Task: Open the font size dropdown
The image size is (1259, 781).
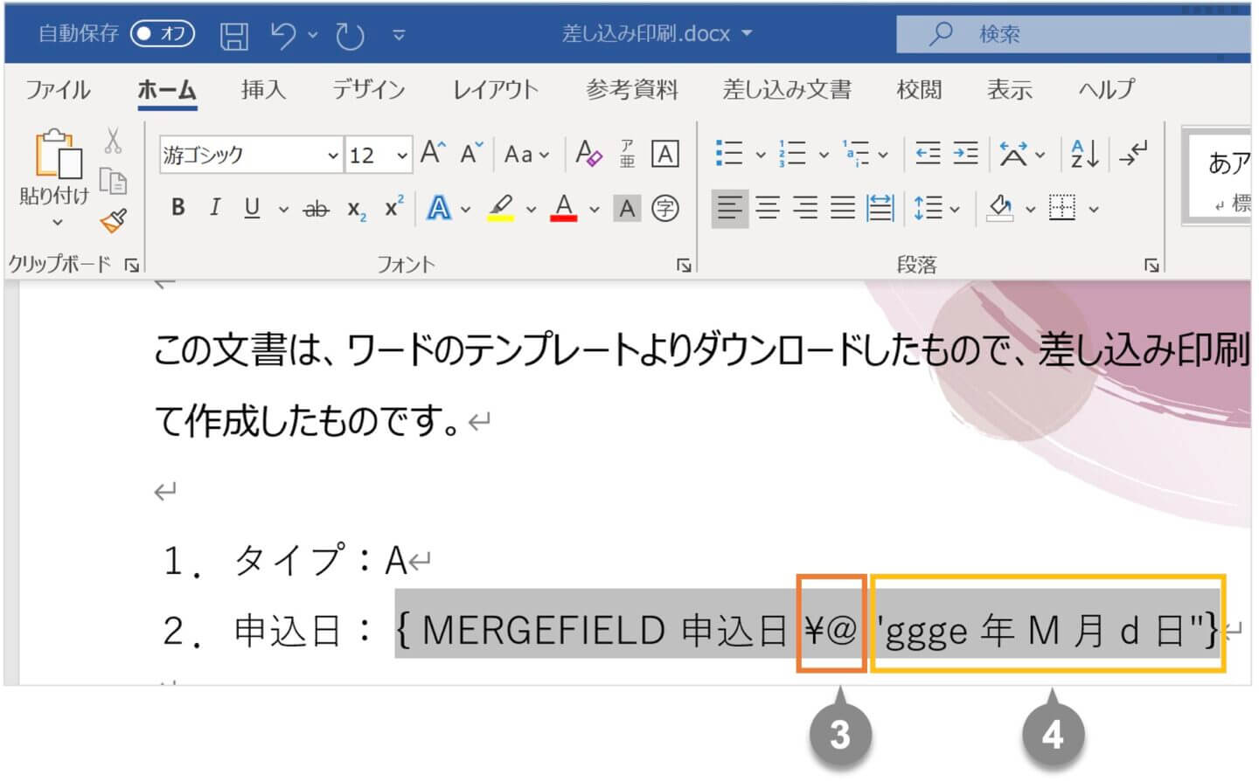Action: pyautogui.click(x=401, y=156)
